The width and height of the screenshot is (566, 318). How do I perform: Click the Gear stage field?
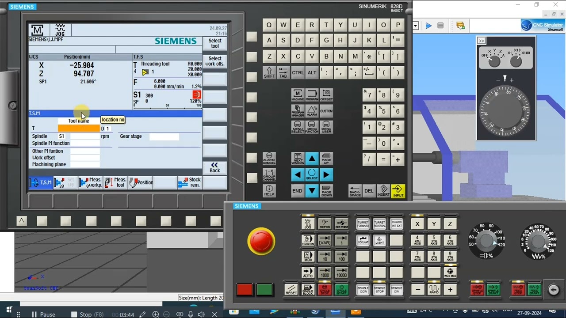point(164,136)
